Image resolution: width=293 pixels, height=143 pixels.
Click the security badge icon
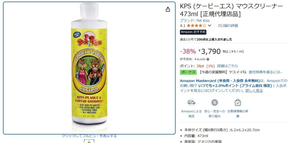[x=215, y=102]
